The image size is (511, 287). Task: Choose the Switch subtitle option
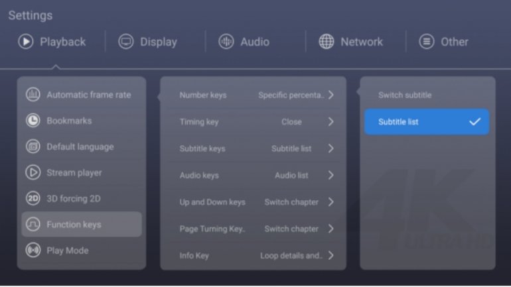point(405,95)
